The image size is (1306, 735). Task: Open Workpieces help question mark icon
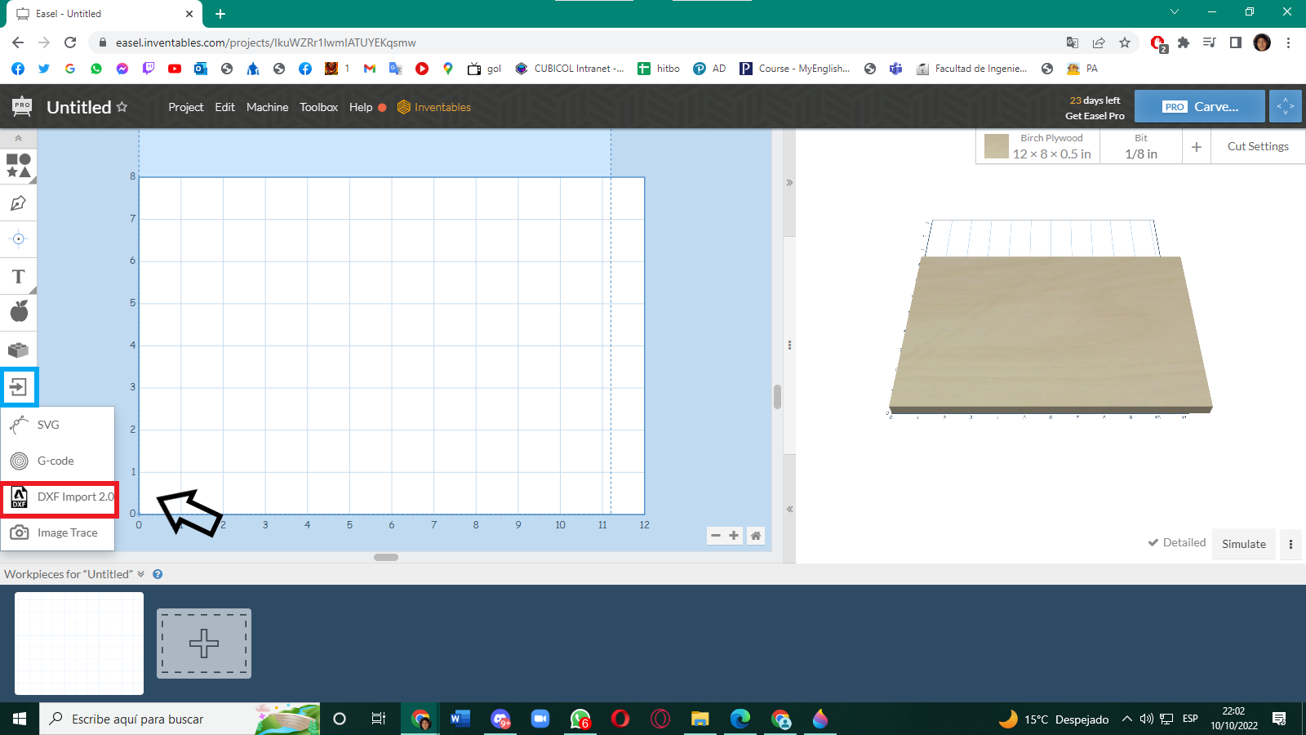point(158,574)
